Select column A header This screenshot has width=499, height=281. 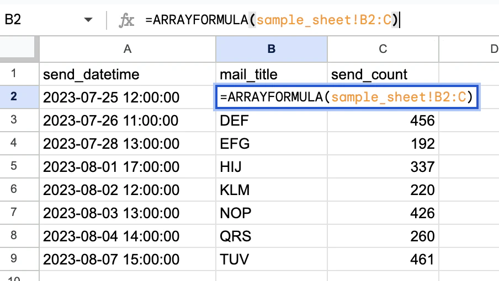[x=128, y=49]
